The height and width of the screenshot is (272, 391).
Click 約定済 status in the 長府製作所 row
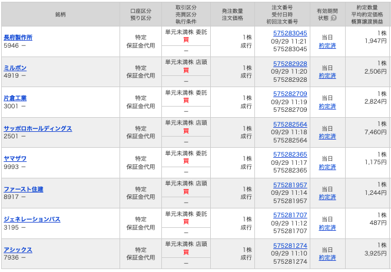tap(327, 45)
